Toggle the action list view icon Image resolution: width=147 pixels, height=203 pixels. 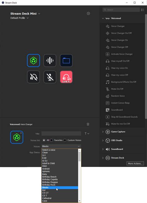point(142,10)
